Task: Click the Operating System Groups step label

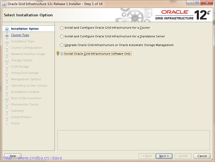Action: click(29, 85)
